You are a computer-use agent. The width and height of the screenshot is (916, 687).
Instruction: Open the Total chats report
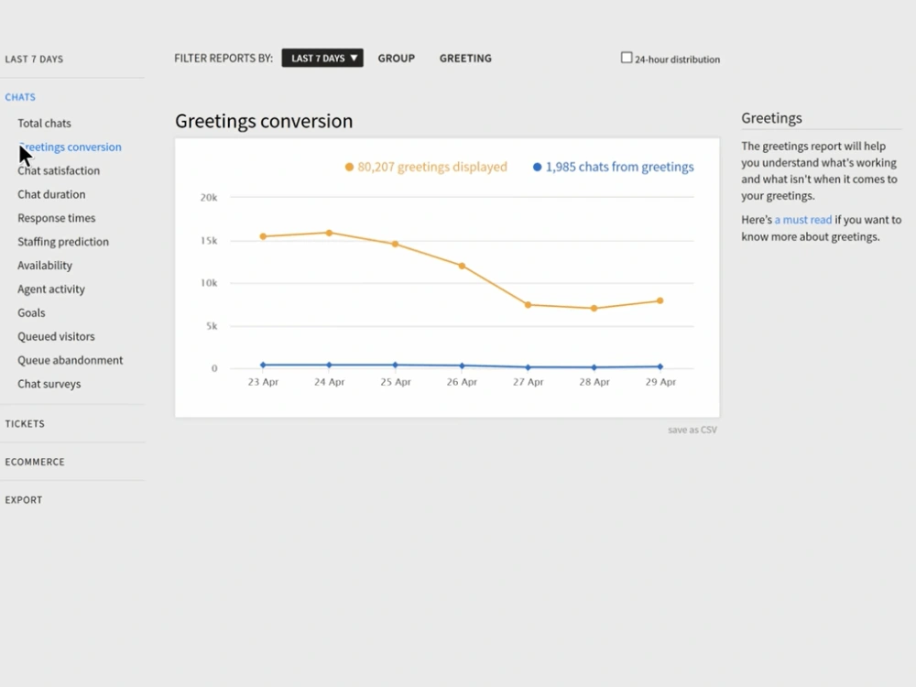(x=44, y=124)
